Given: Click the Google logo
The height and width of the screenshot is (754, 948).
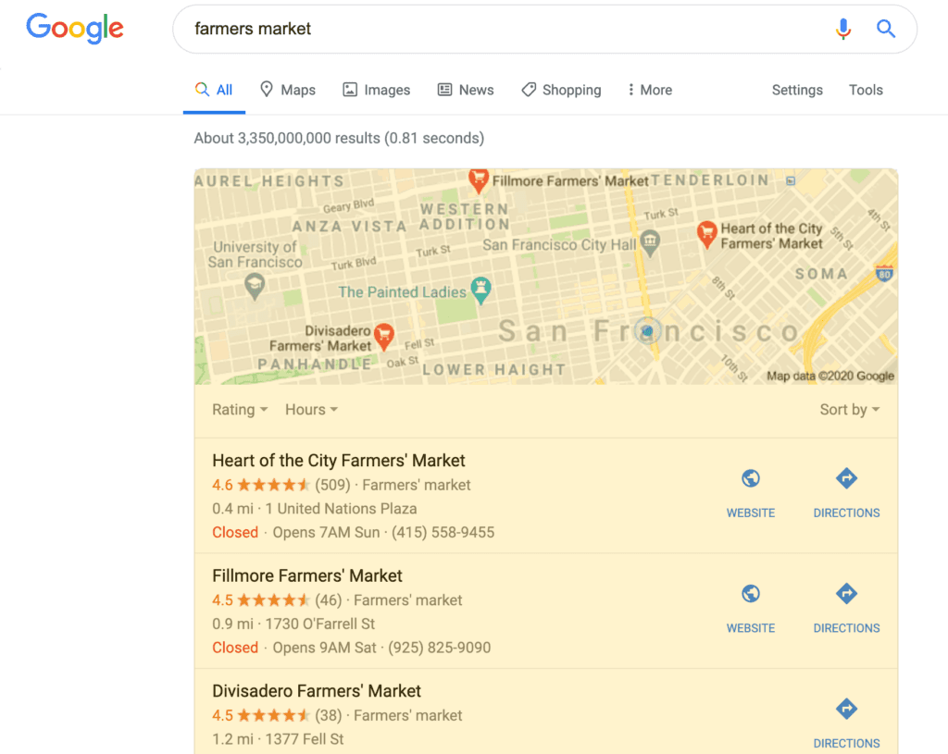Looking at the screenshot, I should pyautogui.click(x=75, y=29).
